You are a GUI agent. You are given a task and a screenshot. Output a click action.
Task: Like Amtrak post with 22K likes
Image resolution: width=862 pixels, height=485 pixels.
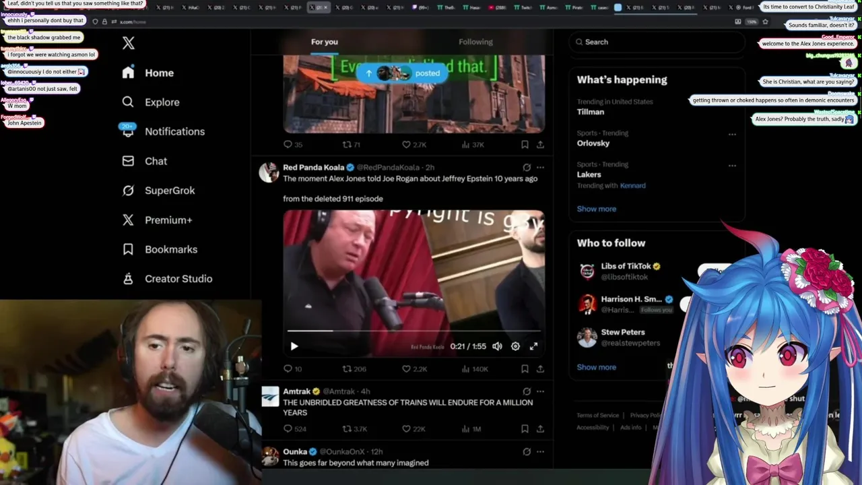(x=413, y=428)
